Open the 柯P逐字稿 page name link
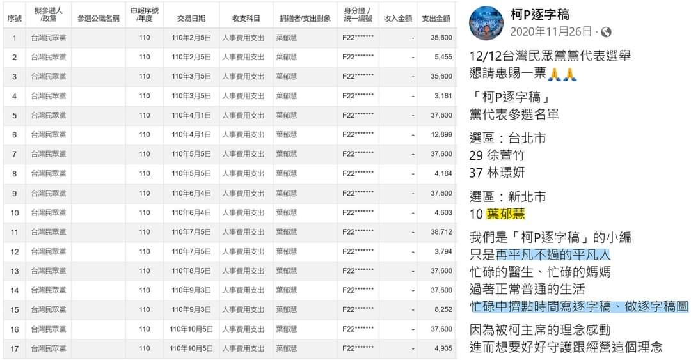 coord(540,15)
